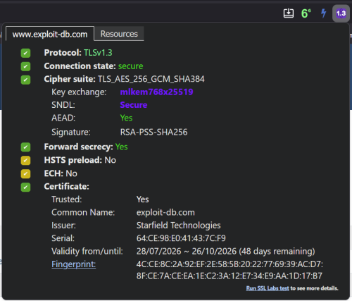Click the green check beside Protocol
The image size is (352, 301).
point(25,53)
